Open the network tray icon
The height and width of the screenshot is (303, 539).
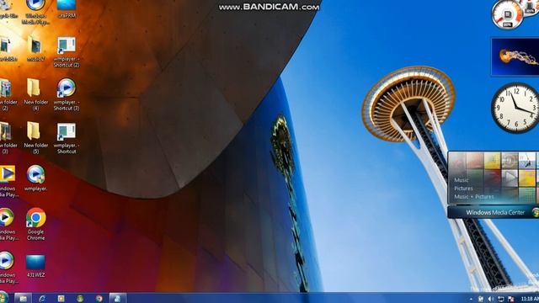501,300
